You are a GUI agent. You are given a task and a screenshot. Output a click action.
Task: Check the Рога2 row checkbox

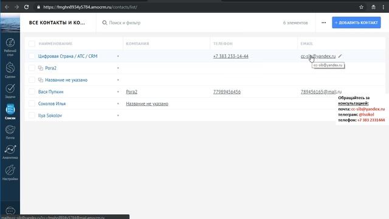point(32,68)
